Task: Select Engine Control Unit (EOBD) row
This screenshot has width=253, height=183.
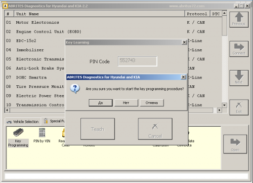Action: pos(113,32)
